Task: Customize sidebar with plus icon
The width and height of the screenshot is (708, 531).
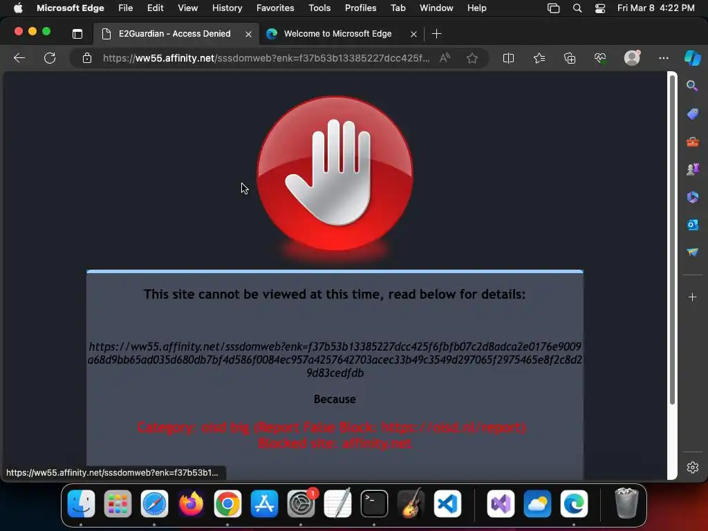Action: pos(692,297)
